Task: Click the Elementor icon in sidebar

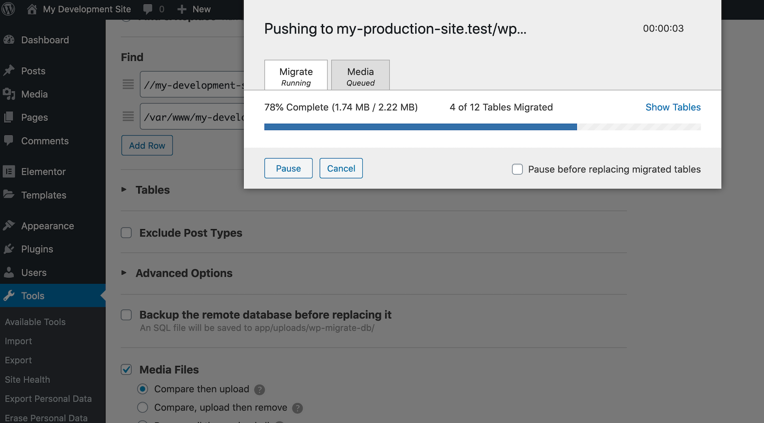Action: (9, 171)
